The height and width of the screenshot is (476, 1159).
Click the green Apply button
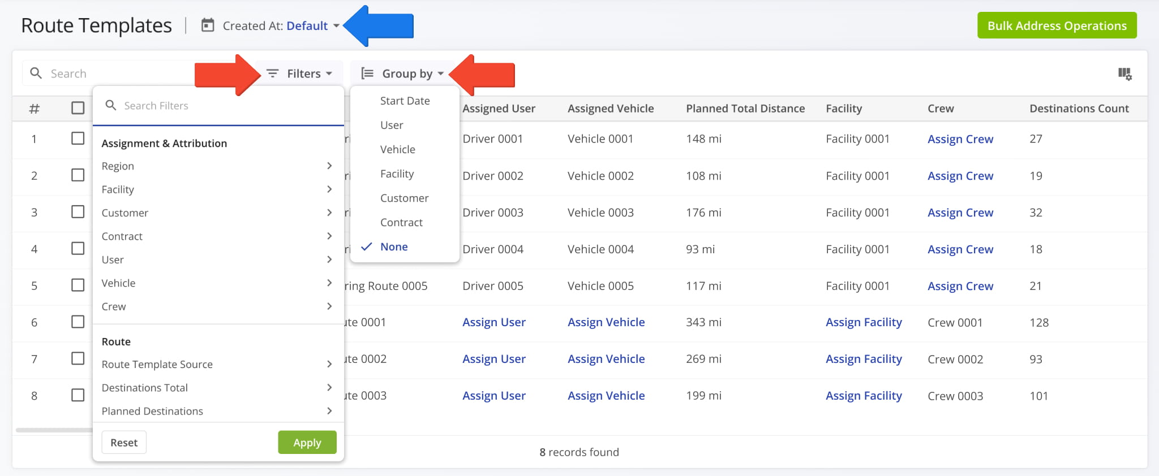coord(307,442)
